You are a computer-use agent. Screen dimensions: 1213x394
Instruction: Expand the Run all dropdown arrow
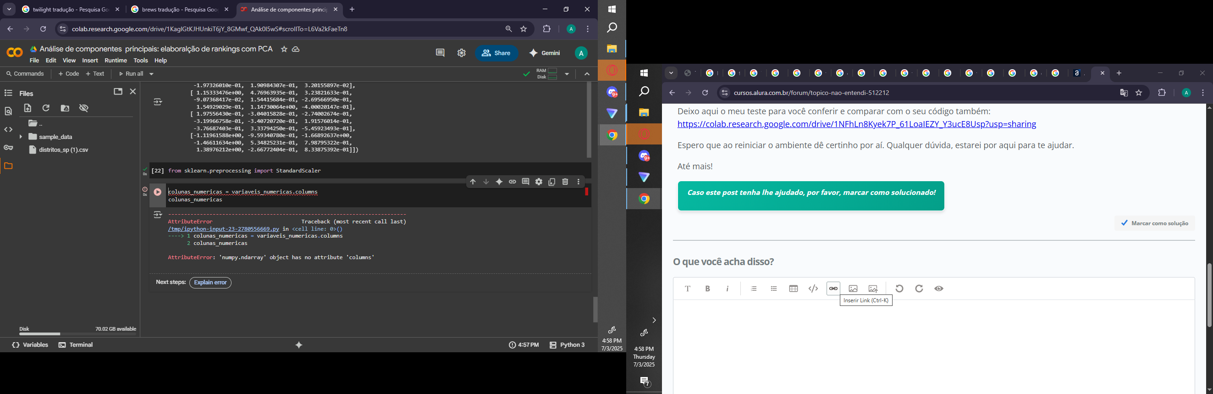point(152,74)
